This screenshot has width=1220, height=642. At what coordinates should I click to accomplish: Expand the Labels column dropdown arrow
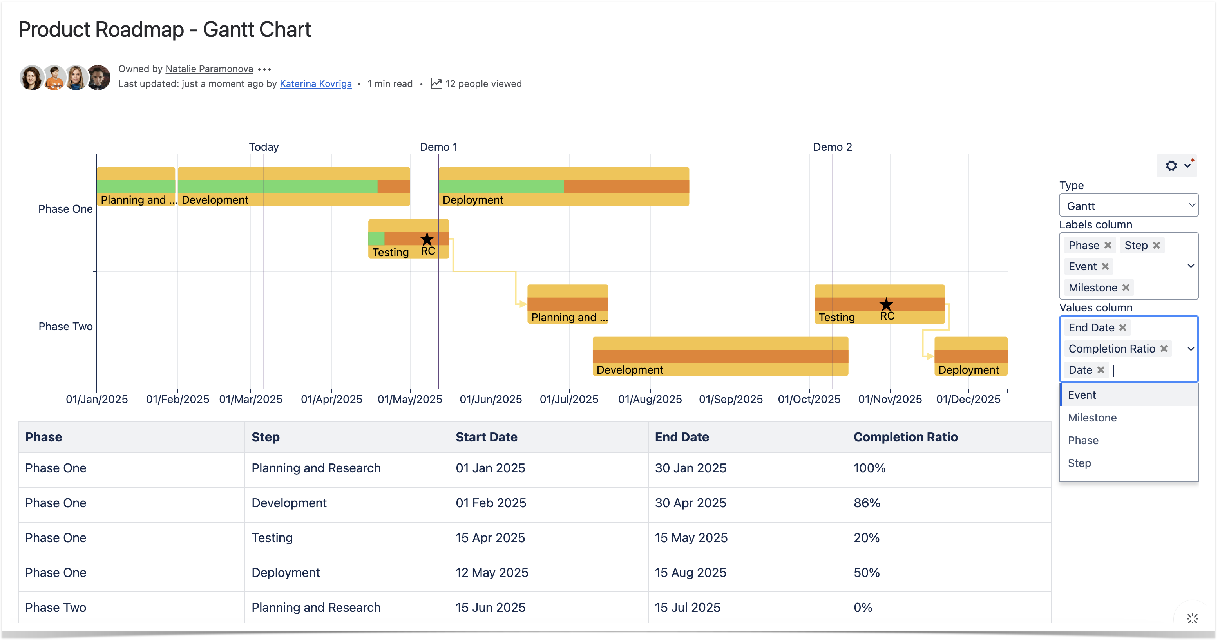point(1191,266)
